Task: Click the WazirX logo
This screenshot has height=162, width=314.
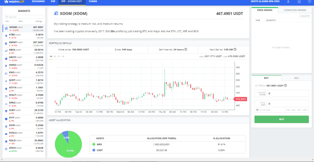Action: (x=15, y=2)
